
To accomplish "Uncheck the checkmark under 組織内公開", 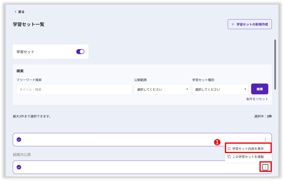I will coord(19,167).
